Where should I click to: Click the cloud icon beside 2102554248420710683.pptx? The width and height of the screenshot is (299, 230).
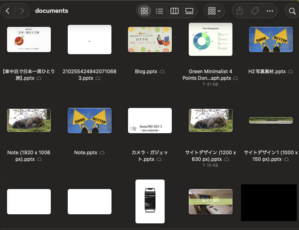[98, 78]
